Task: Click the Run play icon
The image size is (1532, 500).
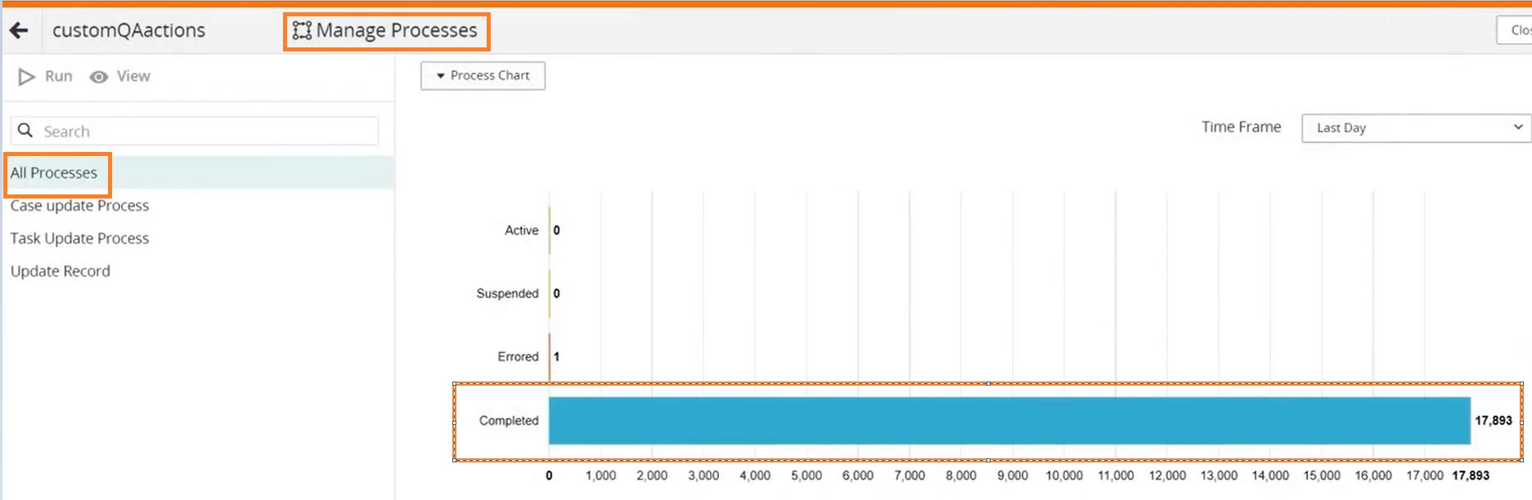Action: pyautogui.click(x=27, y=77)
